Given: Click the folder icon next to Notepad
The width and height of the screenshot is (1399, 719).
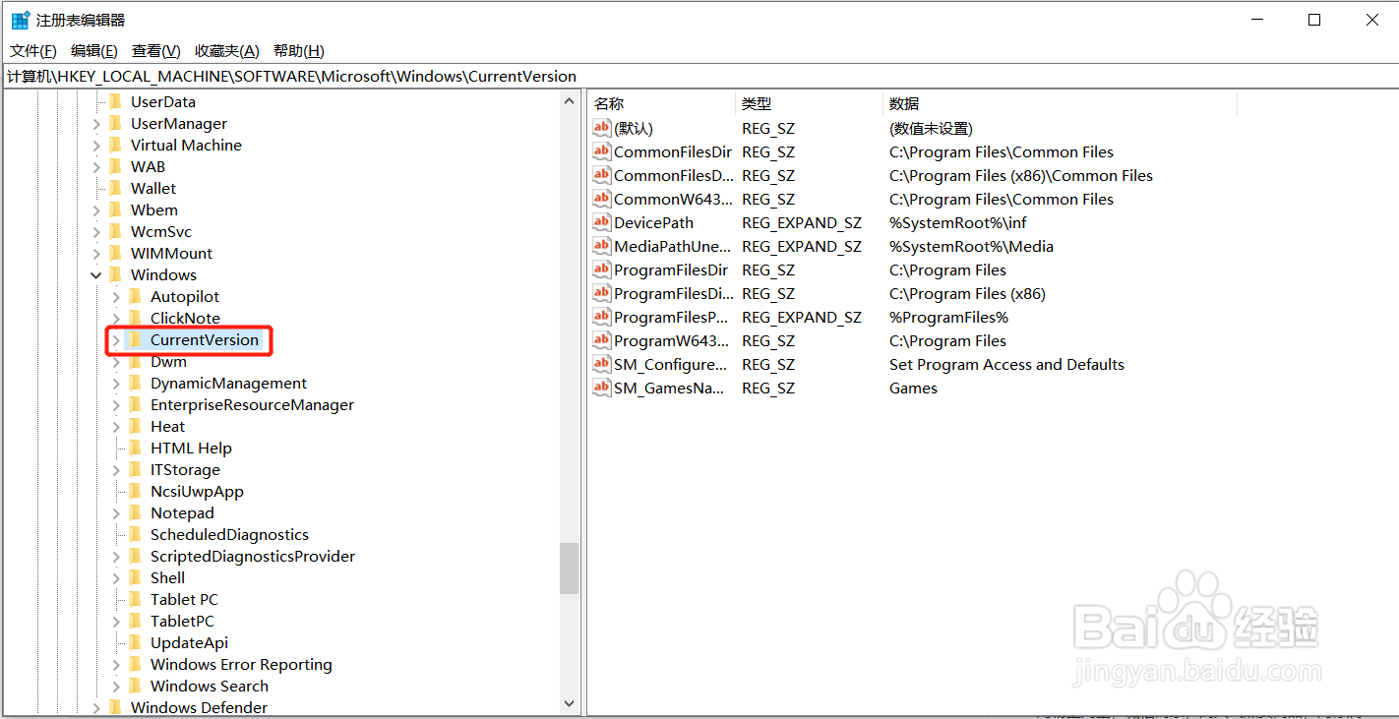Looking at the screenshot, I should coord(135,512).
